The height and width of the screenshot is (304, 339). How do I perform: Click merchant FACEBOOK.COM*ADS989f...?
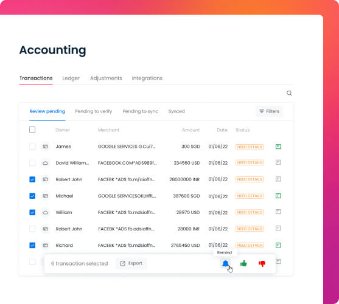(127, 163)
